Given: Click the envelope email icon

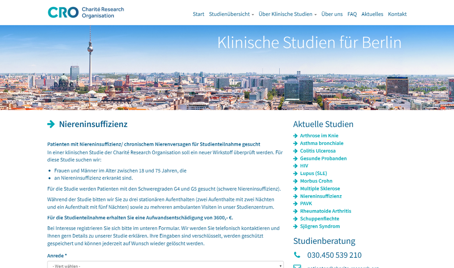Looking at the screenshot, I should coord(297,267).
